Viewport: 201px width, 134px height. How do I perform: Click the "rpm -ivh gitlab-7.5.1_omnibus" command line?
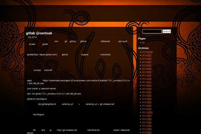tap(54, 94)
